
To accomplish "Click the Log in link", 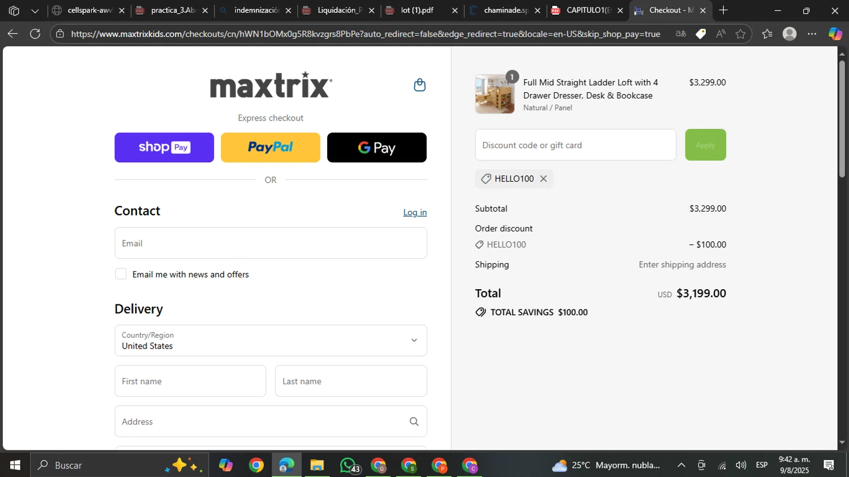I will point(415,212).
